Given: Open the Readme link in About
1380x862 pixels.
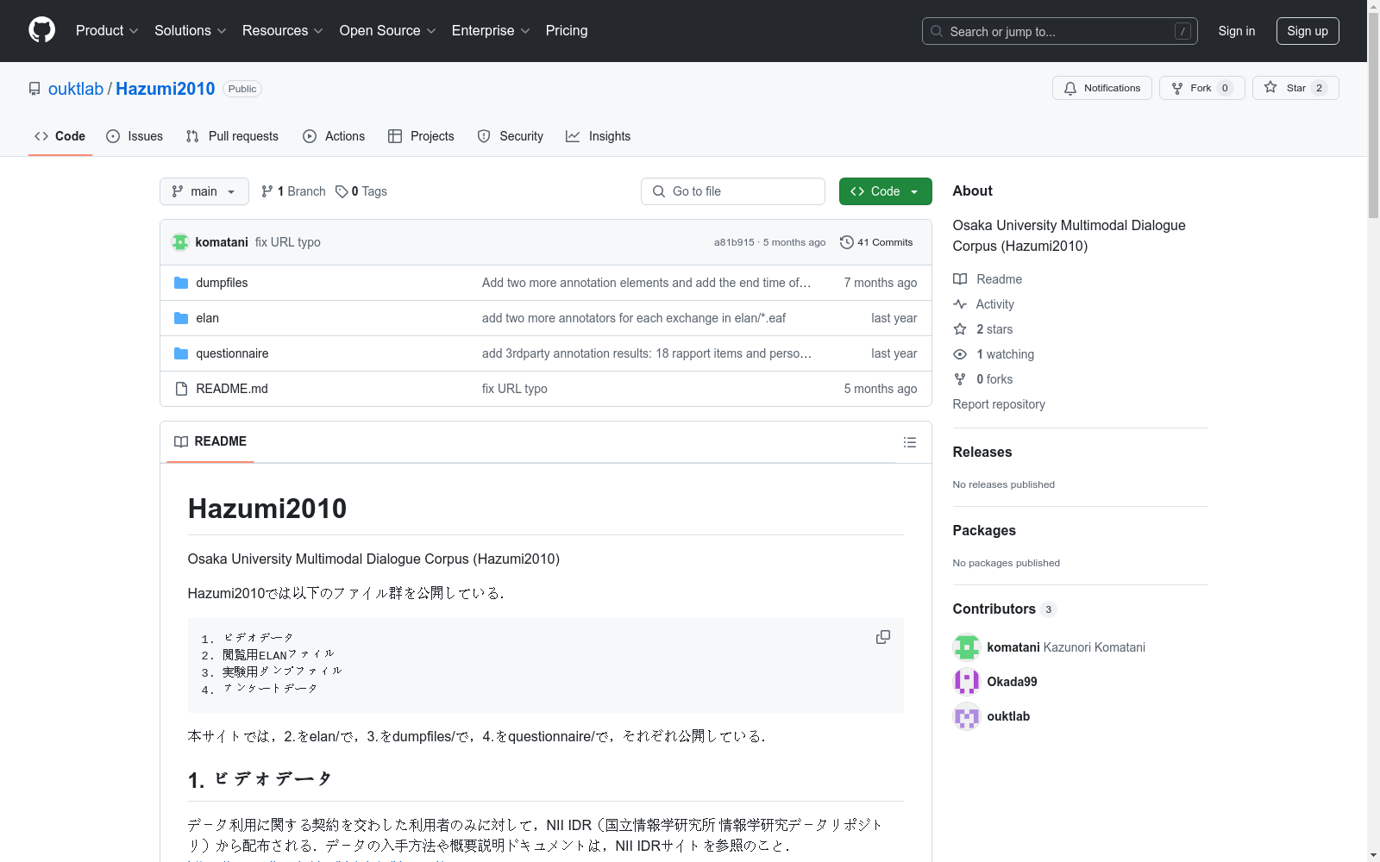Looking at the screenshot, I should click(988, 279).
